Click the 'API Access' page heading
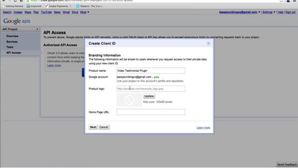 [54, 33]
